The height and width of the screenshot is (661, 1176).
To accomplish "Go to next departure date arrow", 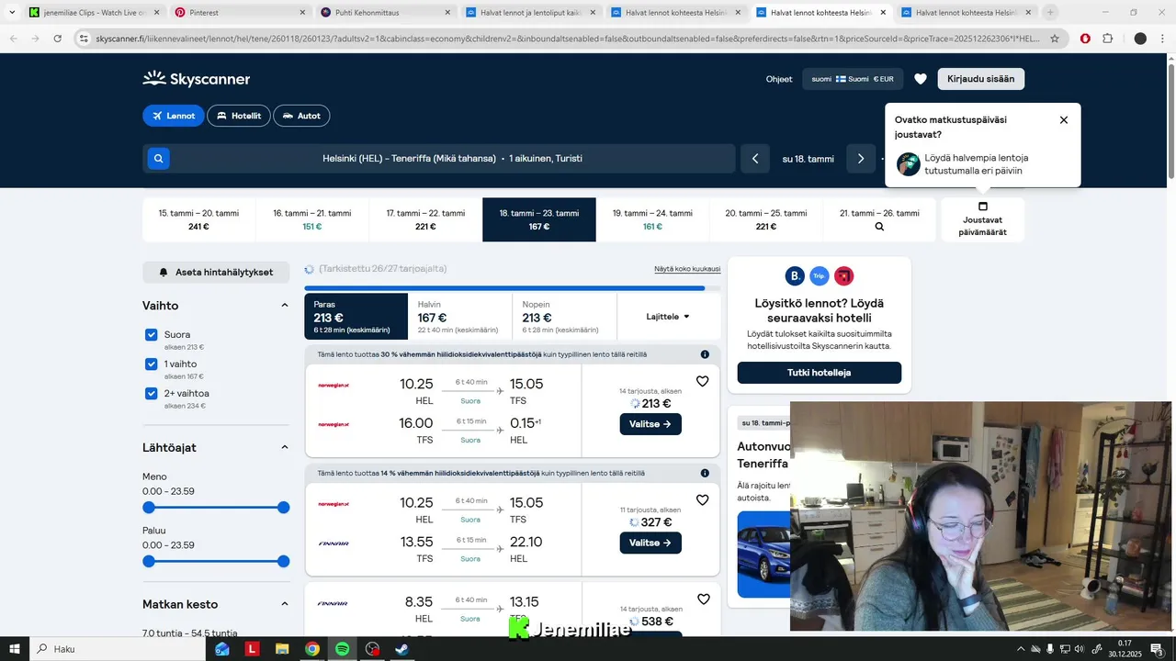I will [x=861, y=159].
